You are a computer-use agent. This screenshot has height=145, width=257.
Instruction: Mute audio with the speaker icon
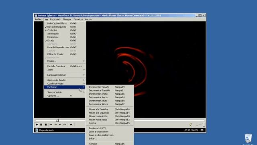pyautogui.click(x=191, y=125)
